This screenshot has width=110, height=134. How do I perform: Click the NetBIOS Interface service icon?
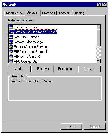[x=11, y=37]
